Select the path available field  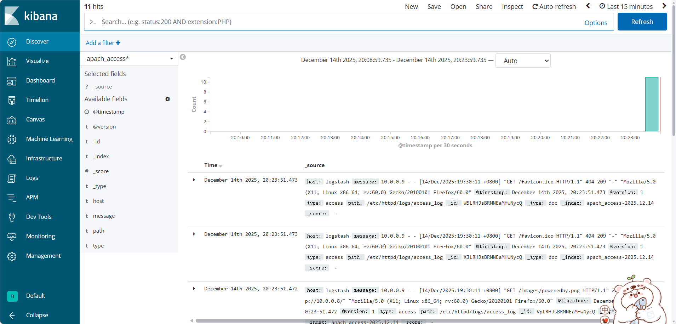98,231
